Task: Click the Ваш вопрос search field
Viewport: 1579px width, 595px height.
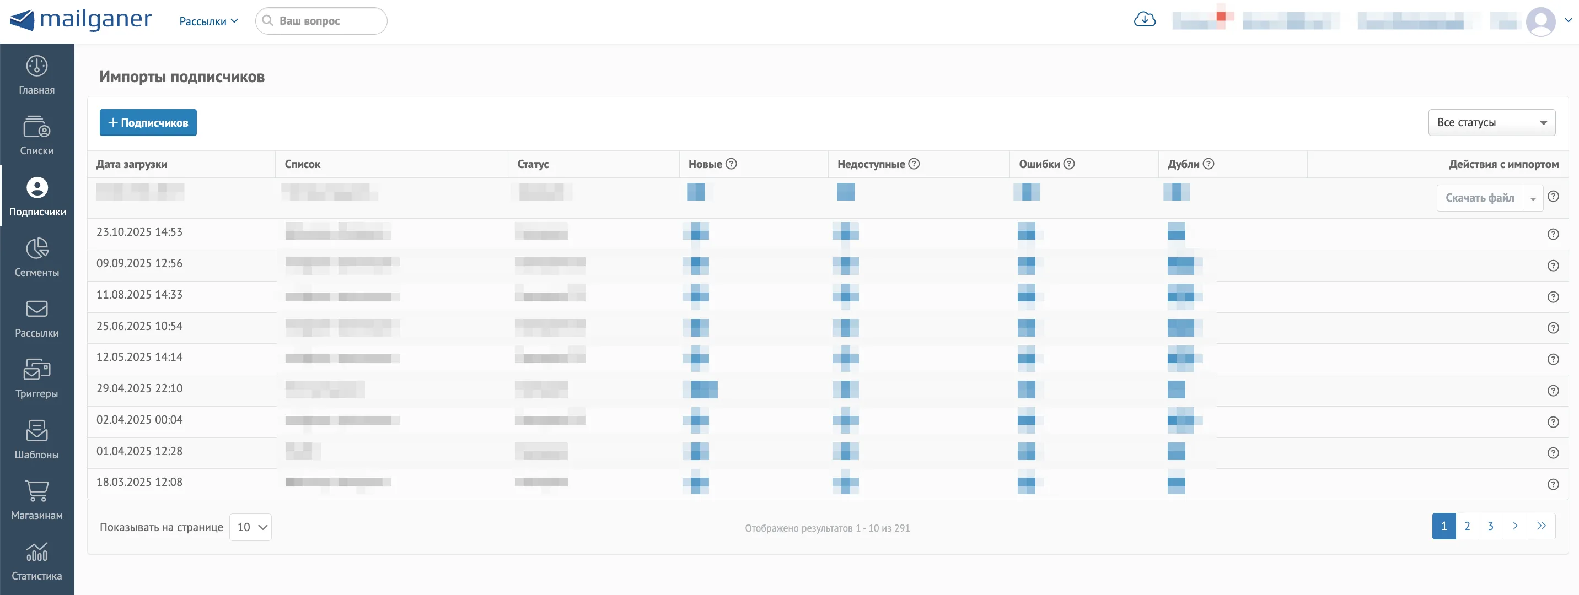Action: click(x=321, y=21)
